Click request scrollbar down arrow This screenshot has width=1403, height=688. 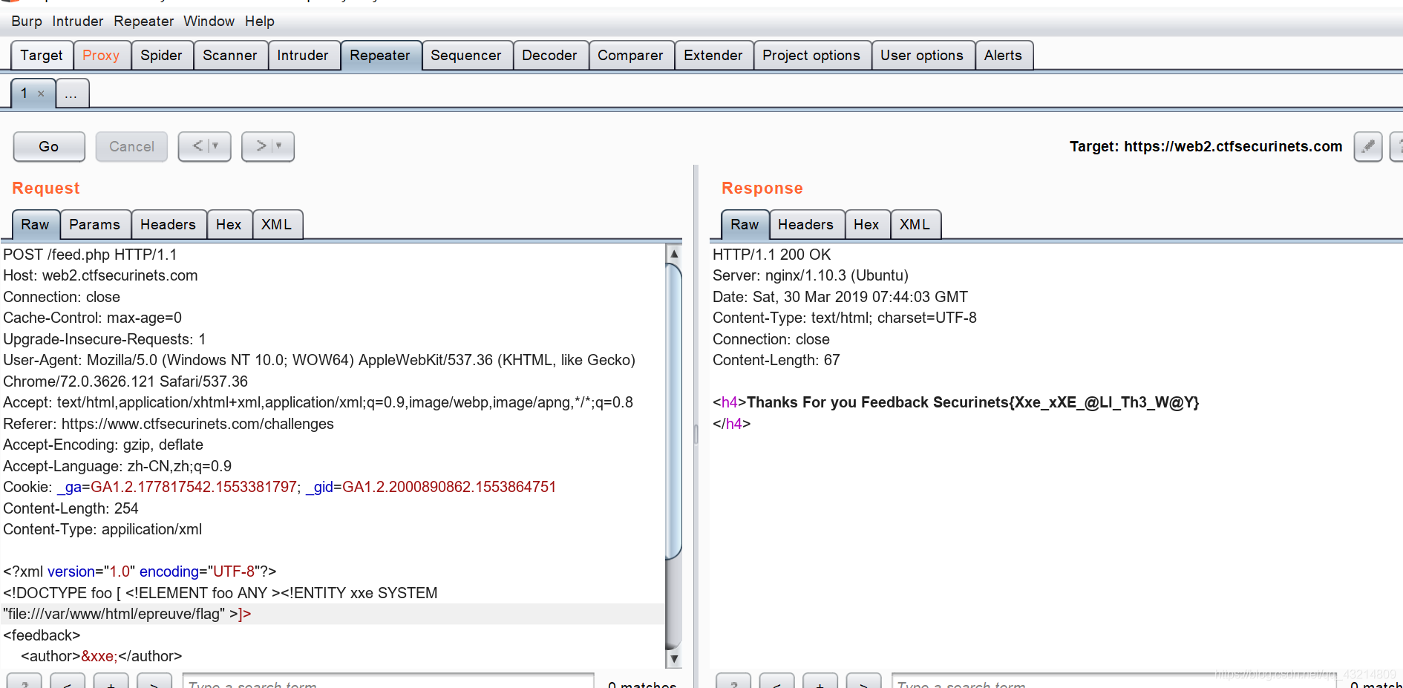point(674,658)
